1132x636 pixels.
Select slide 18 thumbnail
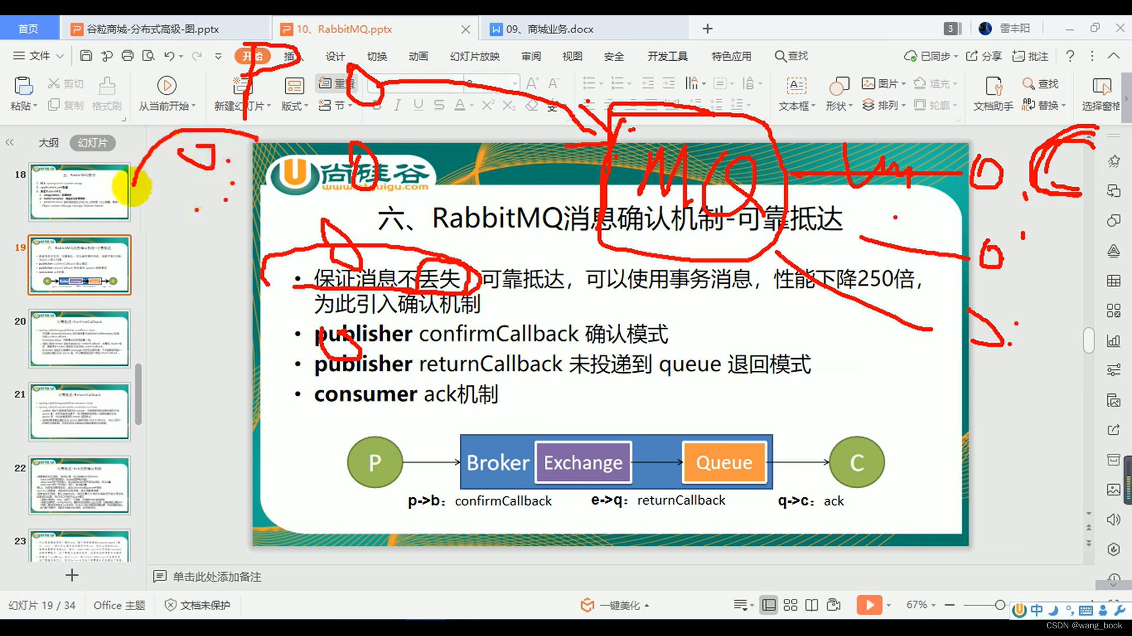pos(80,193)
